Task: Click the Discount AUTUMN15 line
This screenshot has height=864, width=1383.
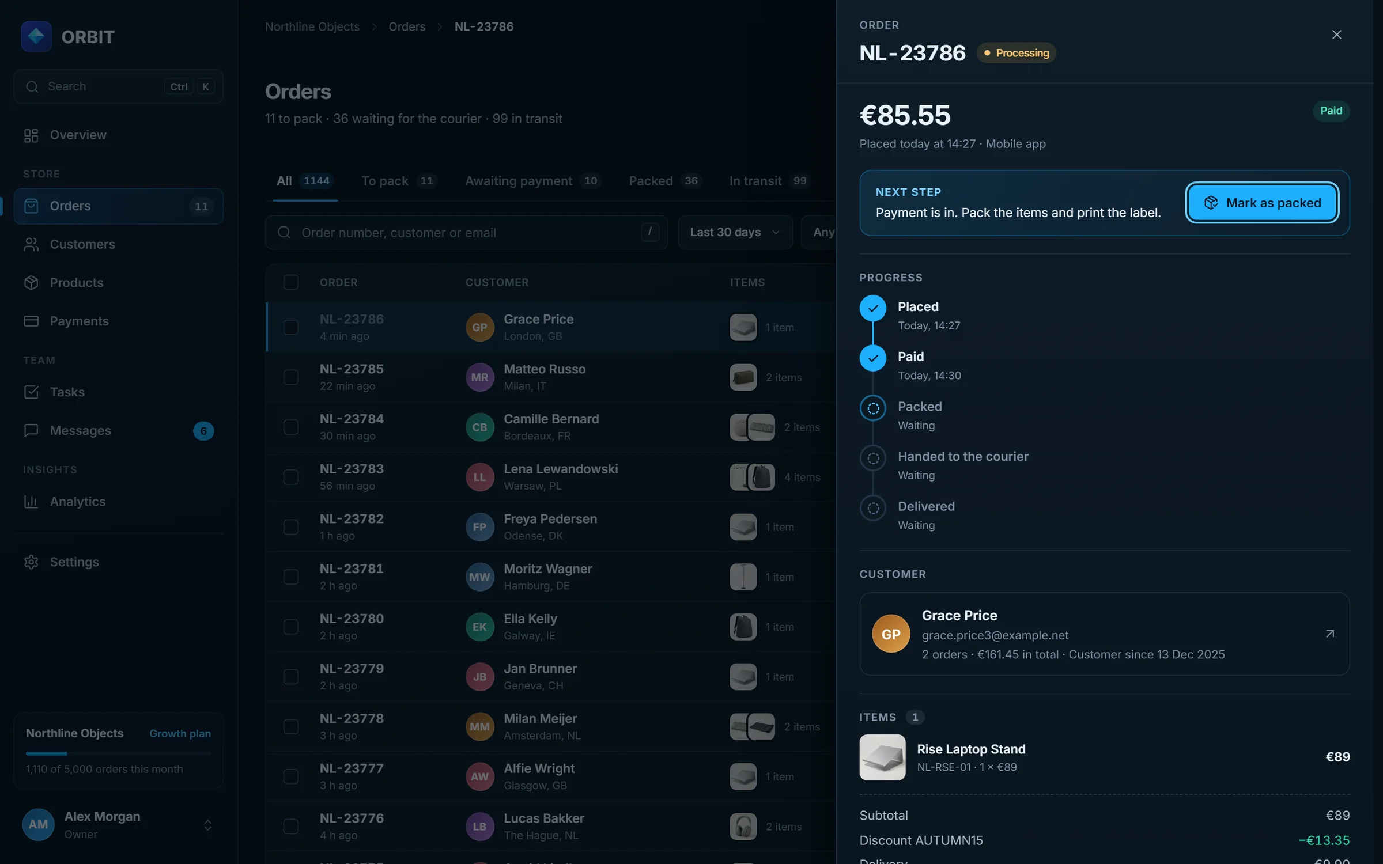Action: coord(1104,840)
